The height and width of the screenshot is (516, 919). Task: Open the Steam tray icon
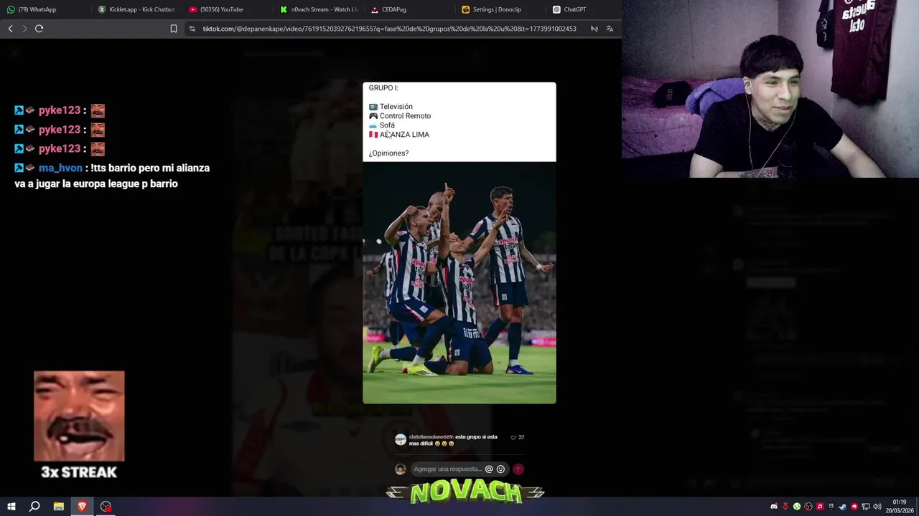tap(843, 507)
